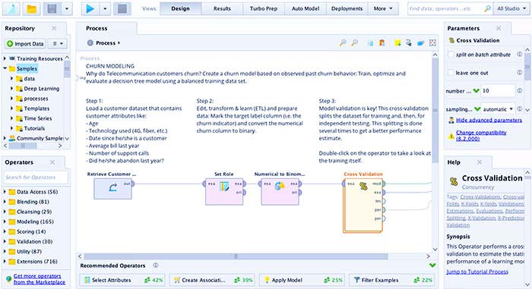Expand the Blending (81) operator group

tap(5, 202)
